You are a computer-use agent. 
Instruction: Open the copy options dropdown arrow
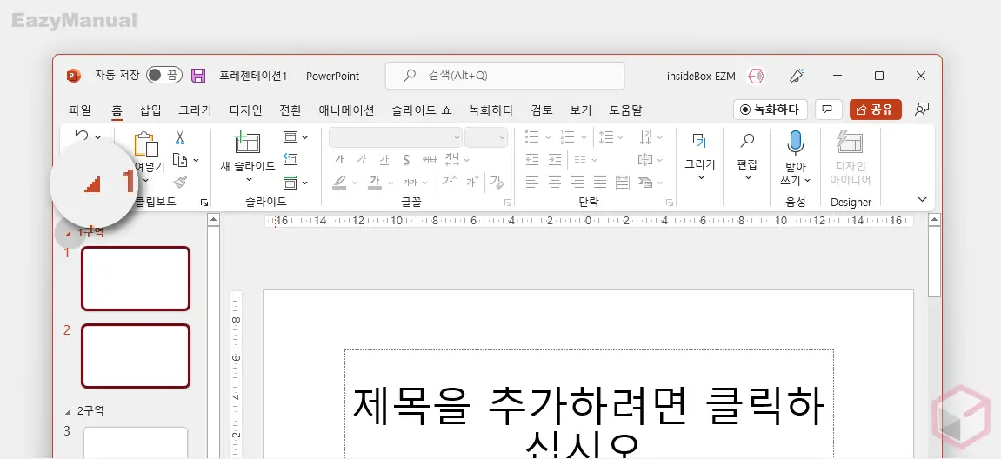coord(196,160)
